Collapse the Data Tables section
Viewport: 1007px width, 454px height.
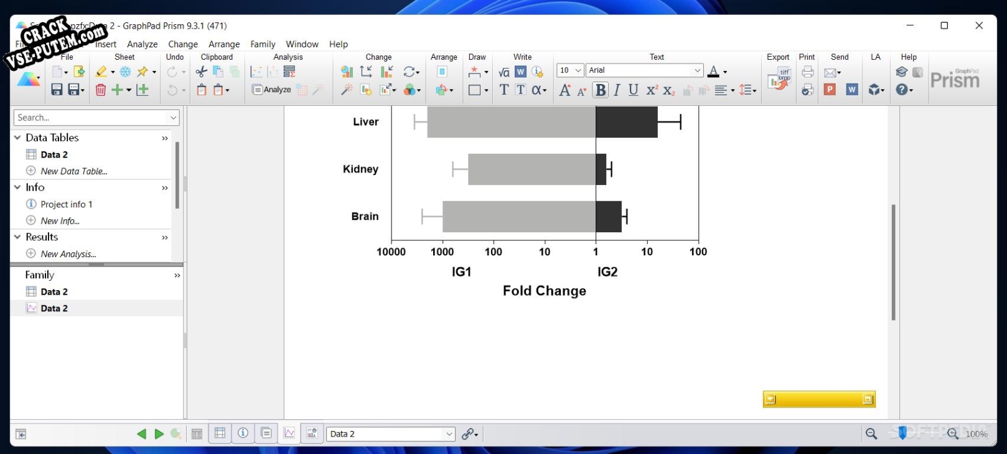pyautogui.click(x=17, y=138)
